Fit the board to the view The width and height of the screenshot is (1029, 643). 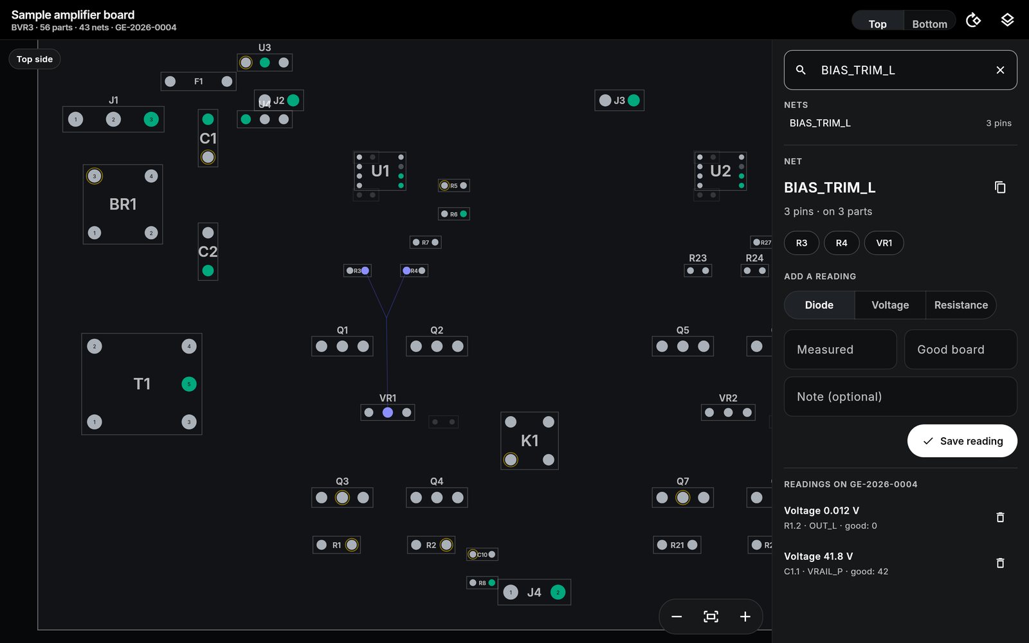pos(711,617)
